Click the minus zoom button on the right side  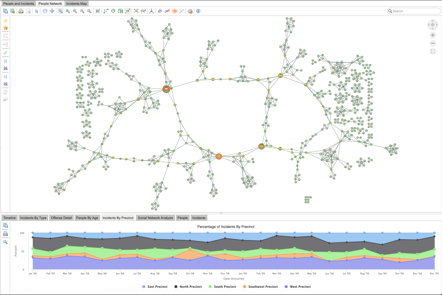pyautogui.click(x=433, y=43)
